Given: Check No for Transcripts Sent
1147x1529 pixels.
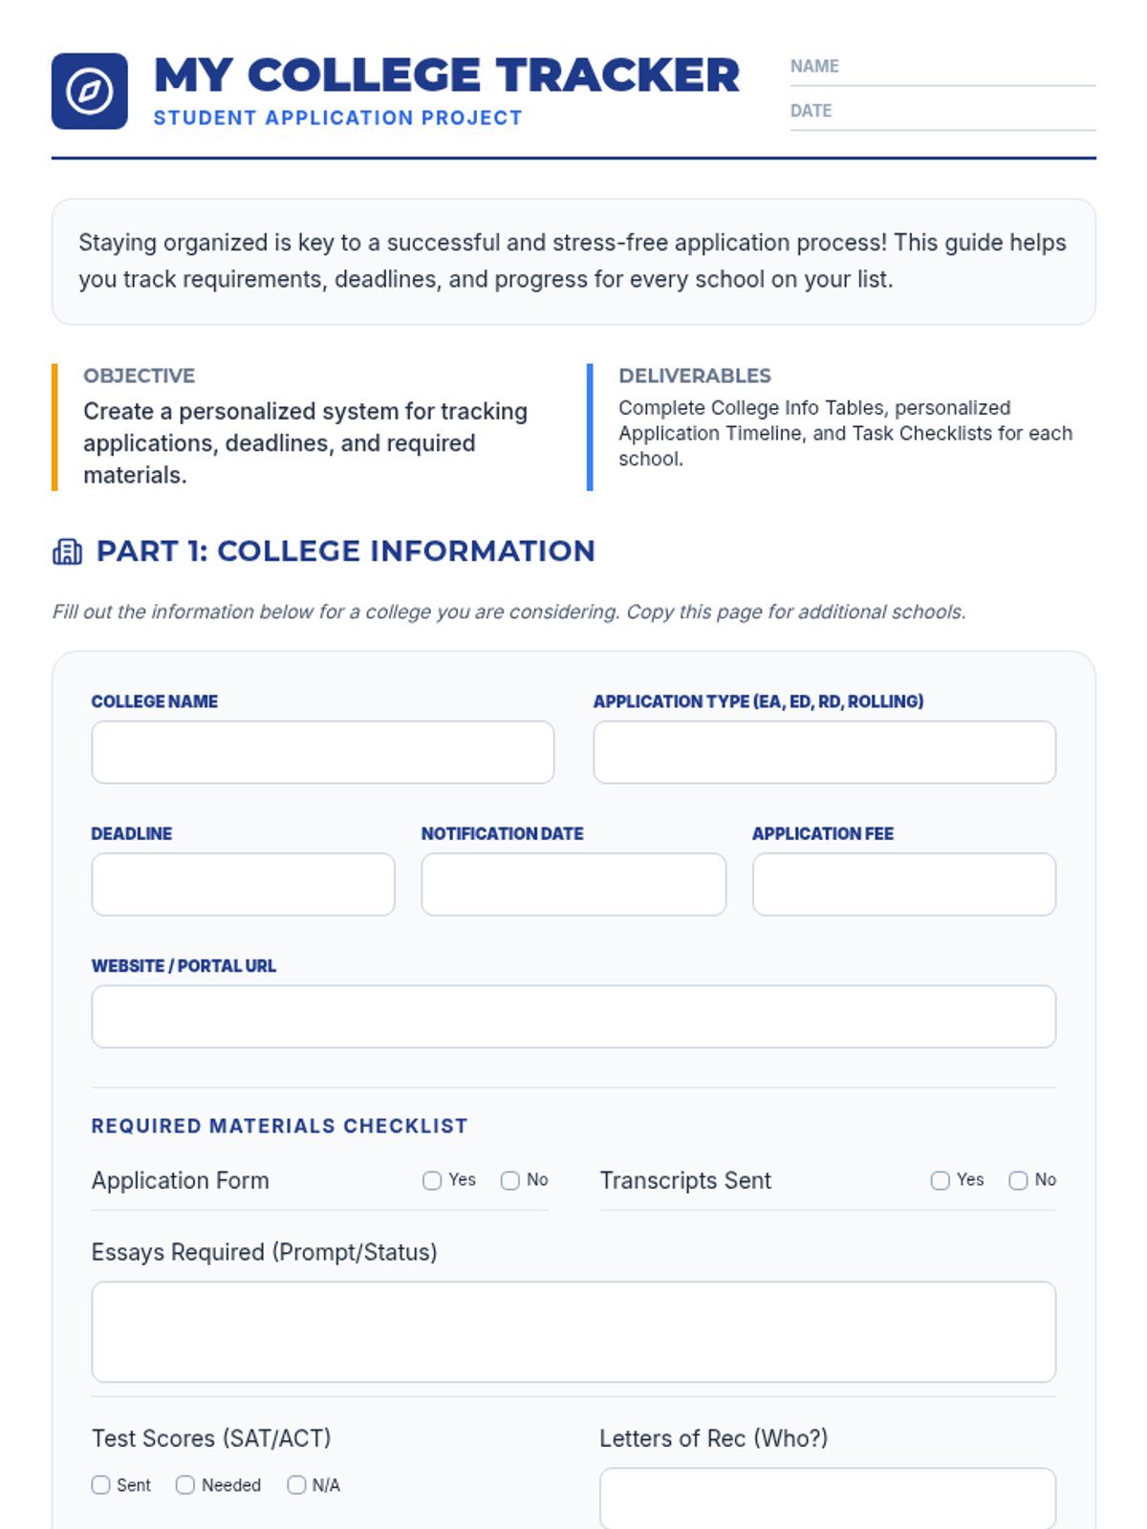Looking at the screenshot, I should 1018,1180.
